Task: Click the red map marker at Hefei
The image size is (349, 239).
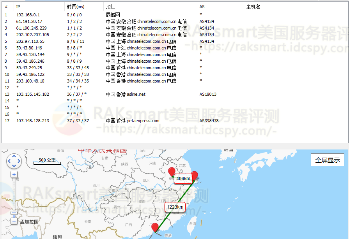Action: point(172,172)
